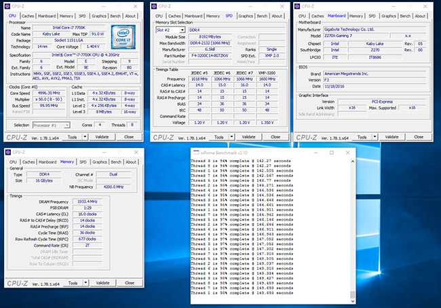Open the Slot #2 memory slot dropdown
Image resolution: width=441 pixels, height=308 pixels.
pos(181,30)
